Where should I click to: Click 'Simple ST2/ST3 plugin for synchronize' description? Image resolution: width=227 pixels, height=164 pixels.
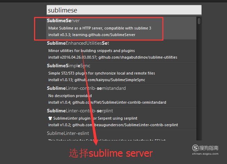[x=102, y=73]
